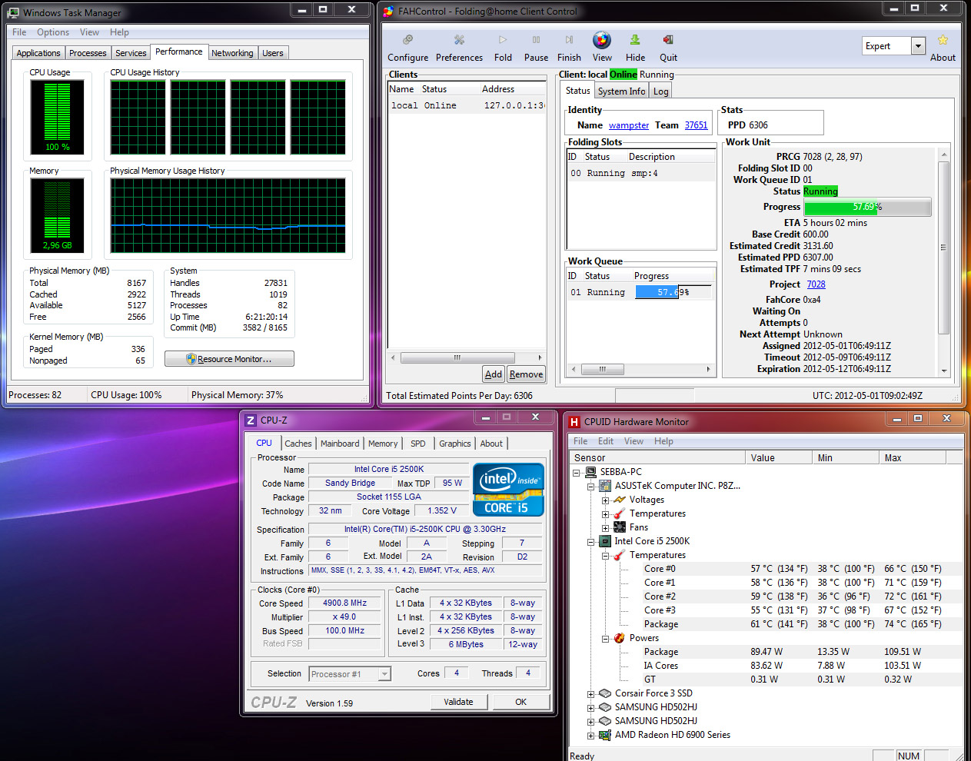Open the Log tab in FAHControl
The width and height of the screenshot is (971, 761).
coord(660,91)
